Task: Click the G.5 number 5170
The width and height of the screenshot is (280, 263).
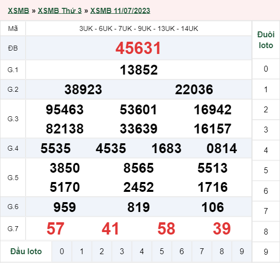Action: pyautogui.click(x=64, y=187)
